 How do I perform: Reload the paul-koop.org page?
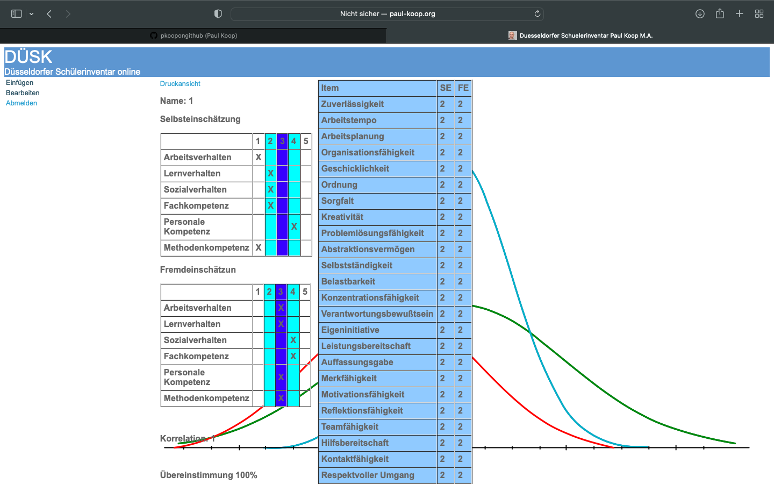click(x=537, y=14)
